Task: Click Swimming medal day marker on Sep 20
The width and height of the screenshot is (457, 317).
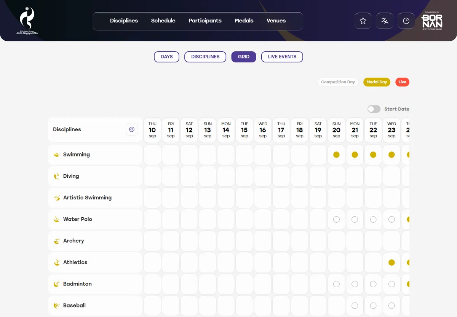Action: pyautogui.click(x=337, y=155)
